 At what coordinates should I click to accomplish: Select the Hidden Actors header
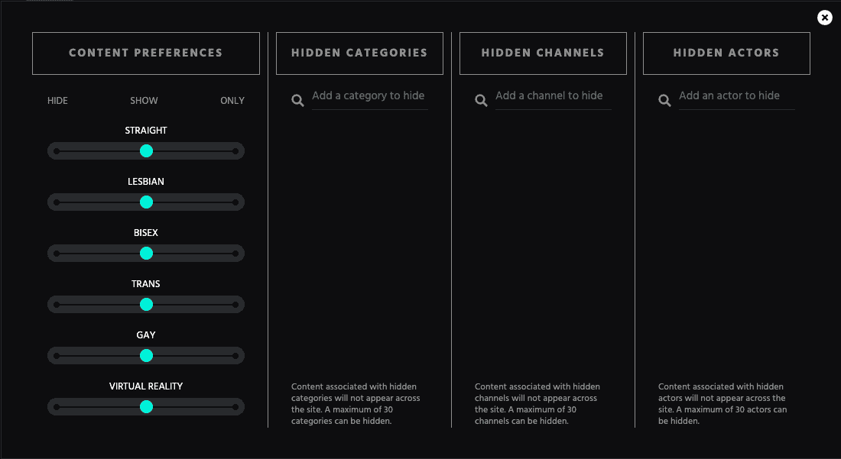pos(726,53)
